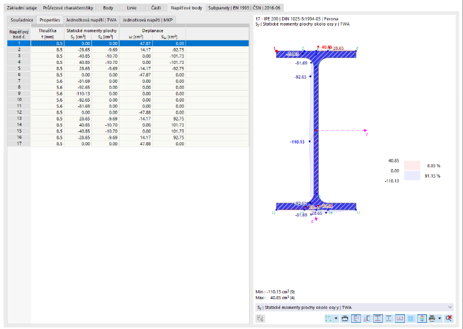Click the thickness 5.6 cell in row 7
The width and height of the screenshot is (463, 329).
[x=48, y=81]
